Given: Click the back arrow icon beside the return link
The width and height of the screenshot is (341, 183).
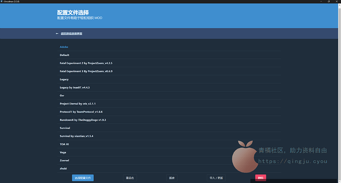Looking at the screenshot, I should click(57, 34).
